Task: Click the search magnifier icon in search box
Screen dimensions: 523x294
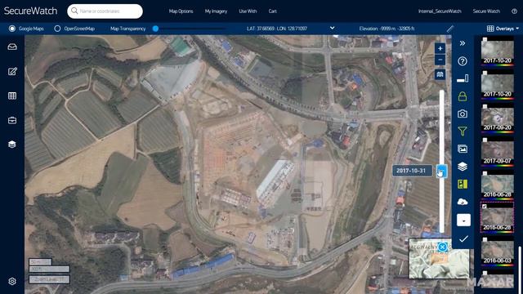Action: tap(74, 11)
